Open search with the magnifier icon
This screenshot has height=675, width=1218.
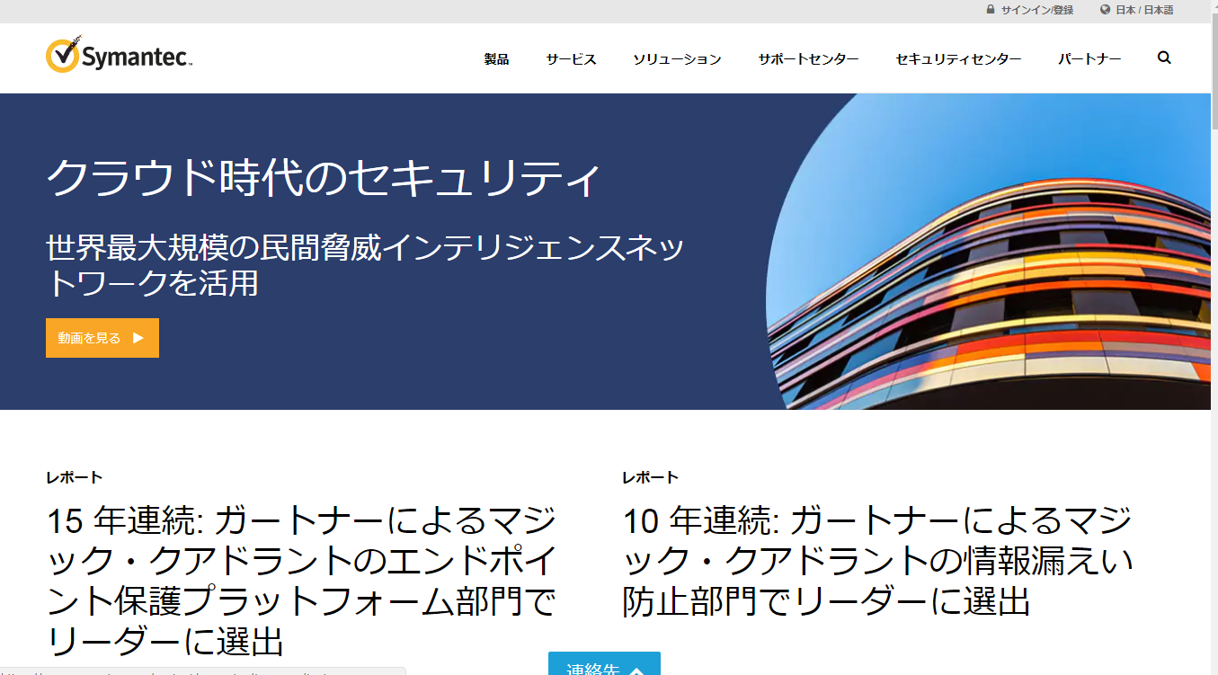pyautogui.click(x=1164, y=58)
